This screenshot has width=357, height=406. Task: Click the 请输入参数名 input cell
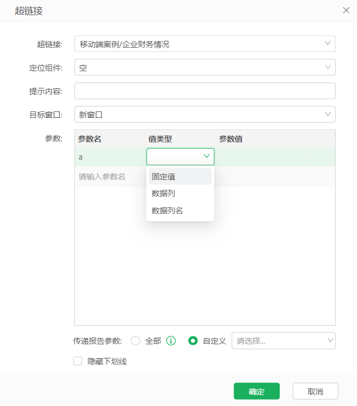[110, 177]
